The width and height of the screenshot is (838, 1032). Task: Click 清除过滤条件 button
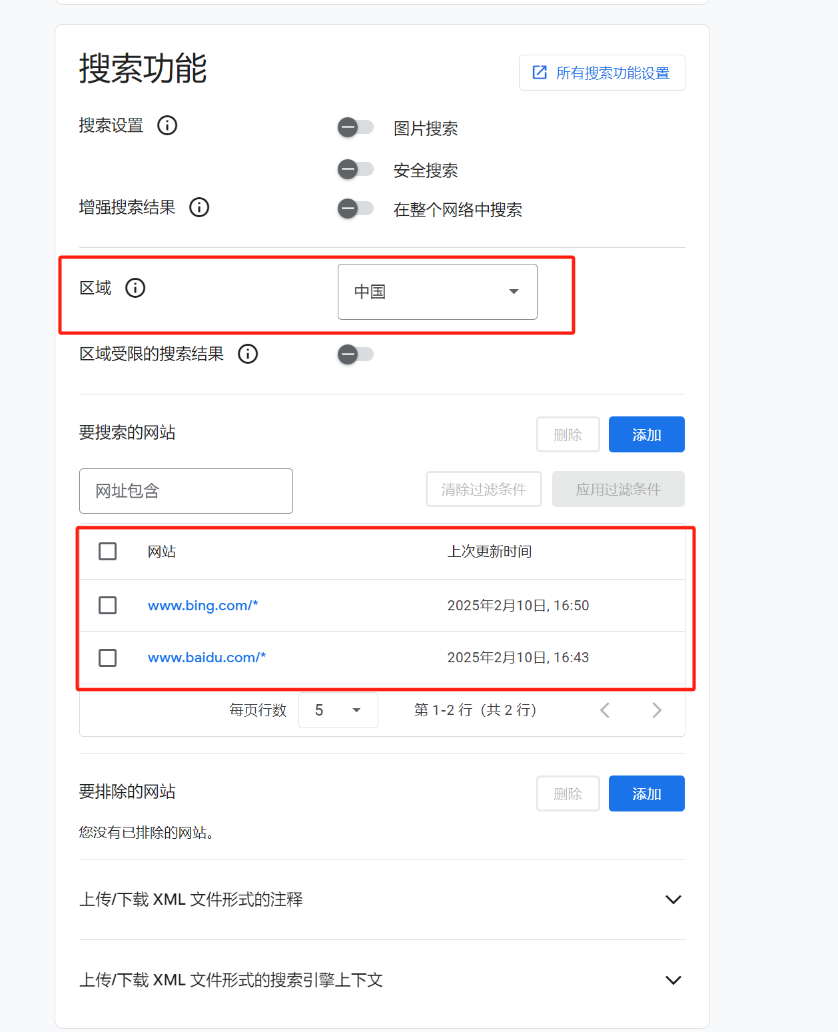coord(484,489)
